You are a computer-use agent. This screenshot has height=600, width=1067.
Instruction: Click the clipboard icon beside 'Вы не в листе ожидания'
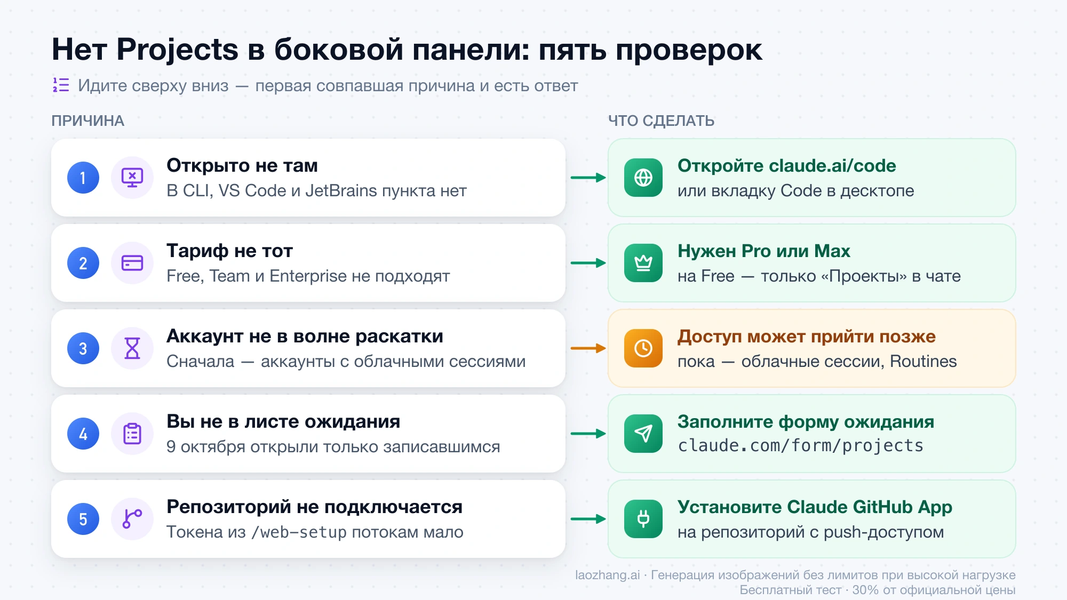(x=132, y=434)
